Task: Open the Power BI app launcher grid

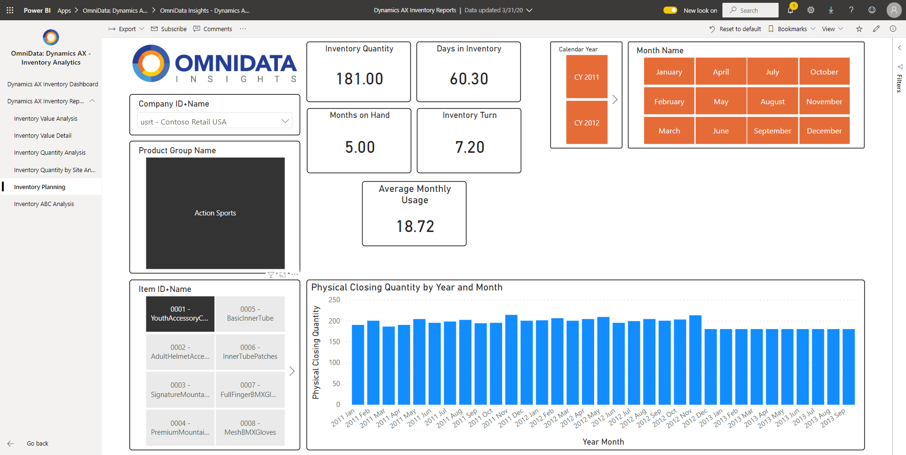Action: (10, 10)
